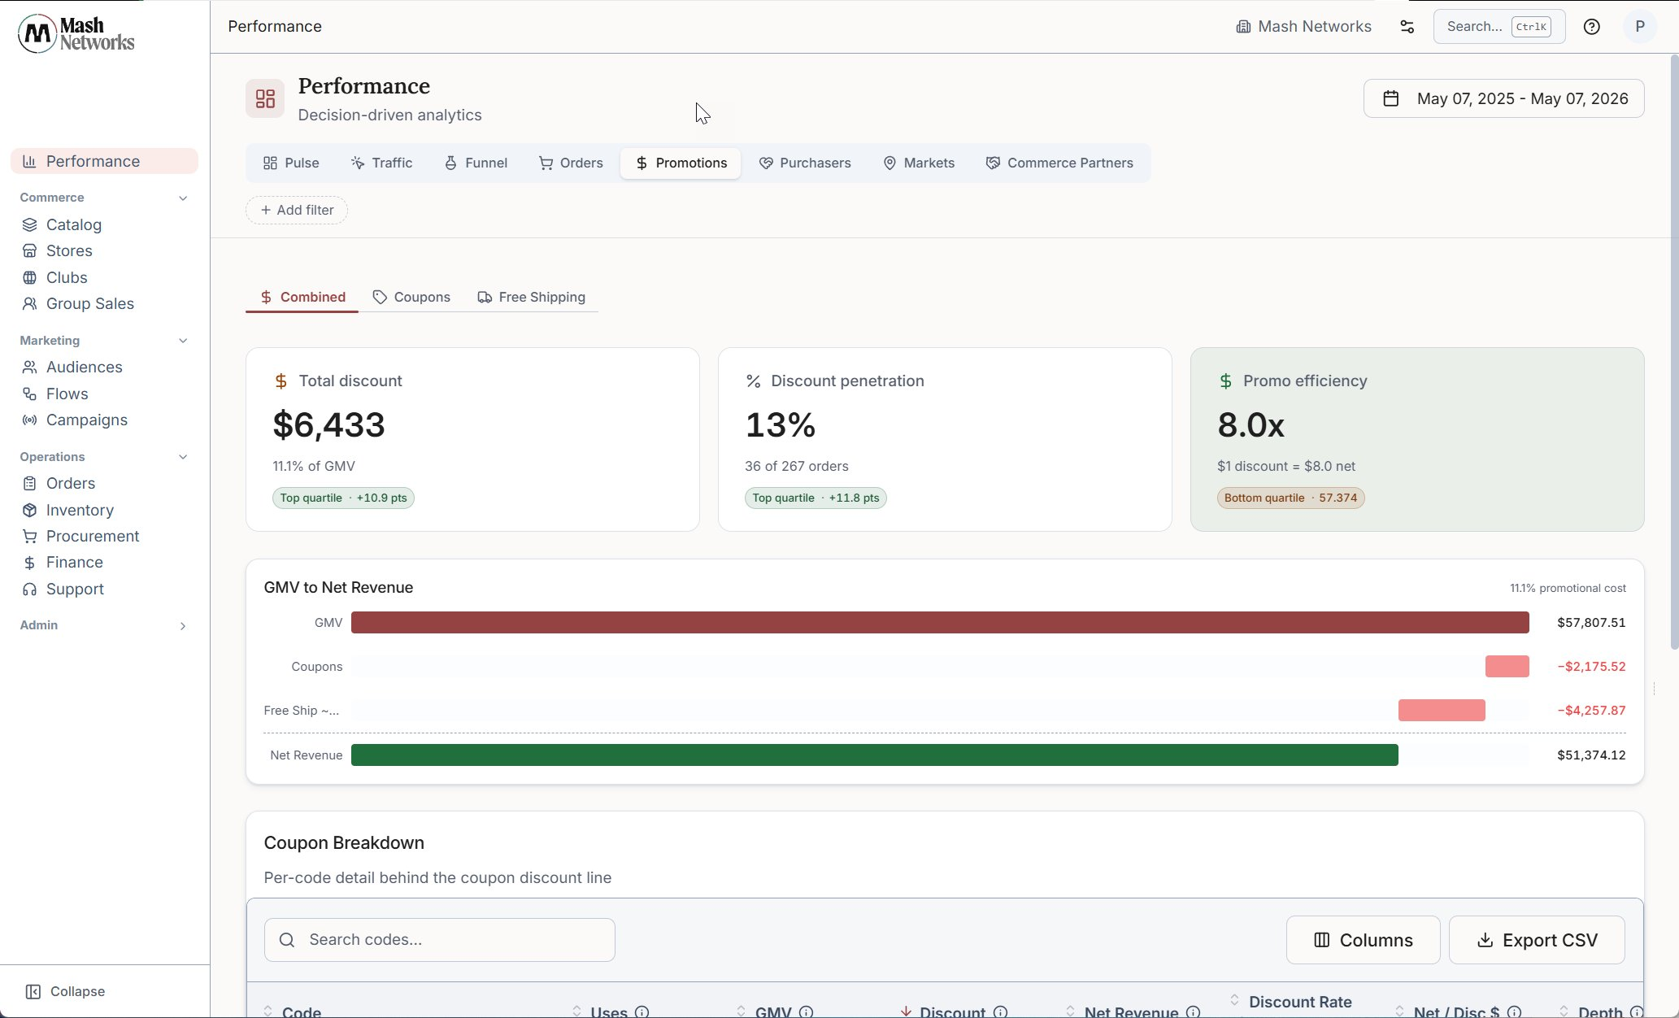Viewport: 1679px width, 1018px height.
Task: Open the help question mark icon
Action: pos(1592,27)
